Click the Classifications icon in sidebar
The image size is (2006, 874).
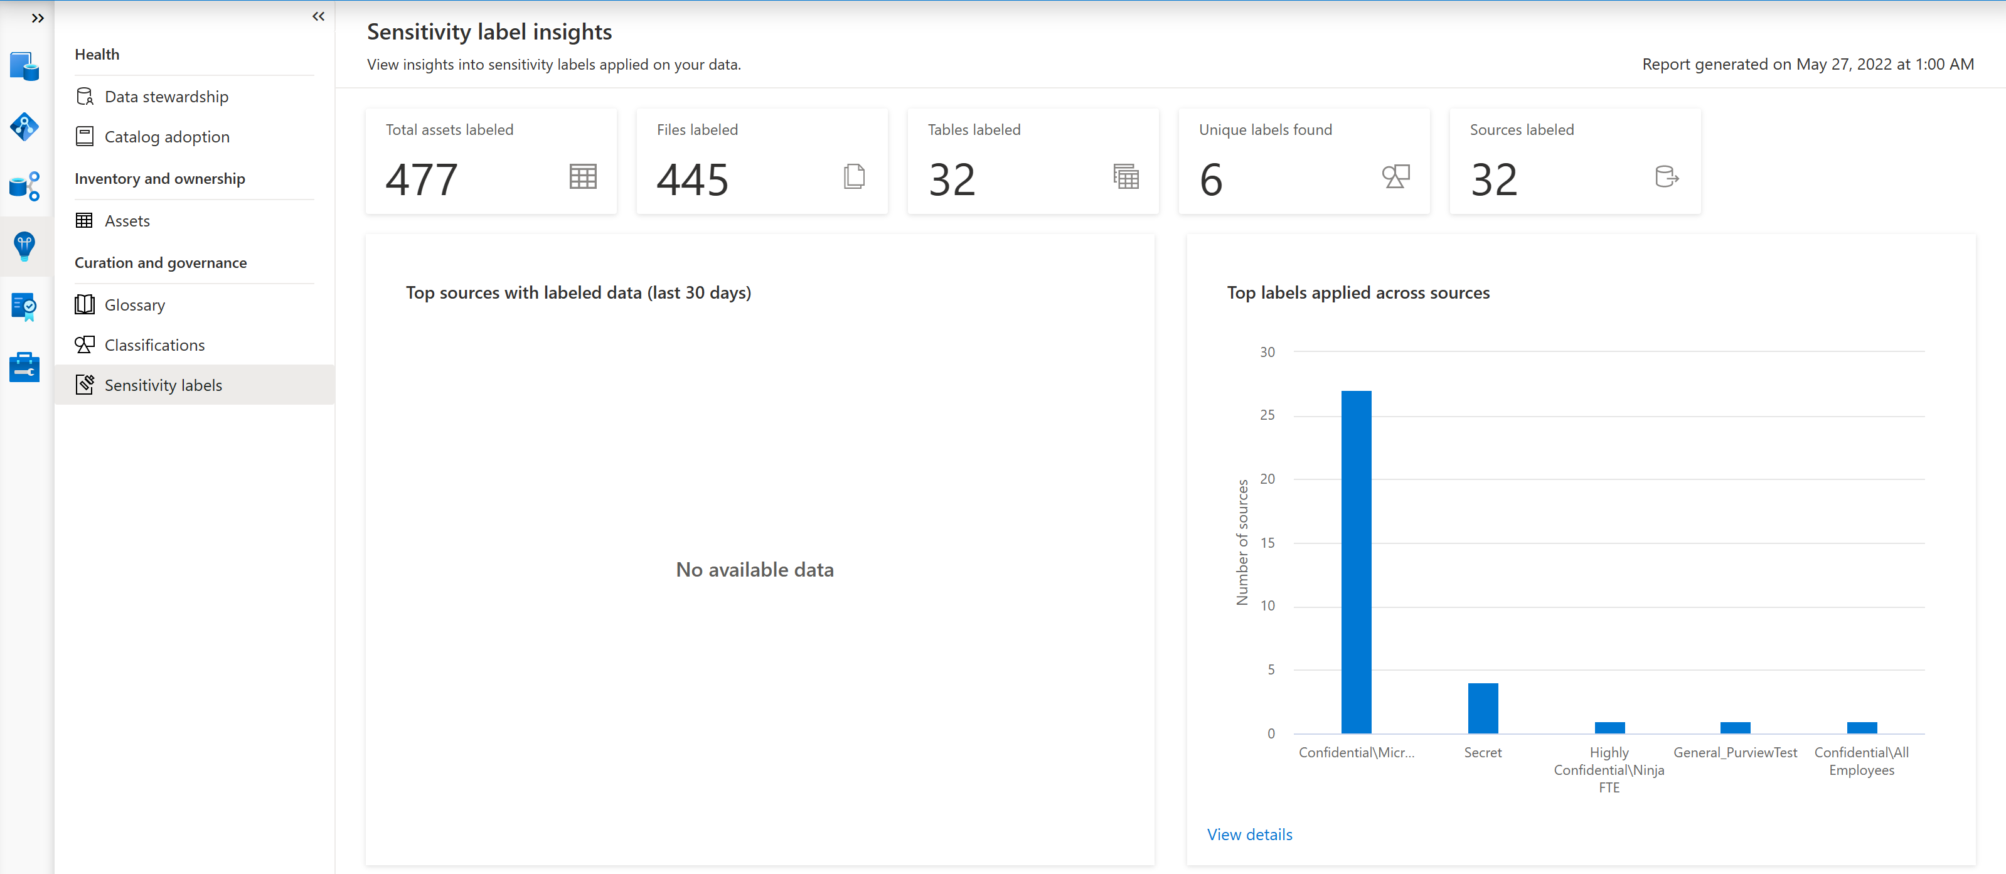[x=87, y=343]
